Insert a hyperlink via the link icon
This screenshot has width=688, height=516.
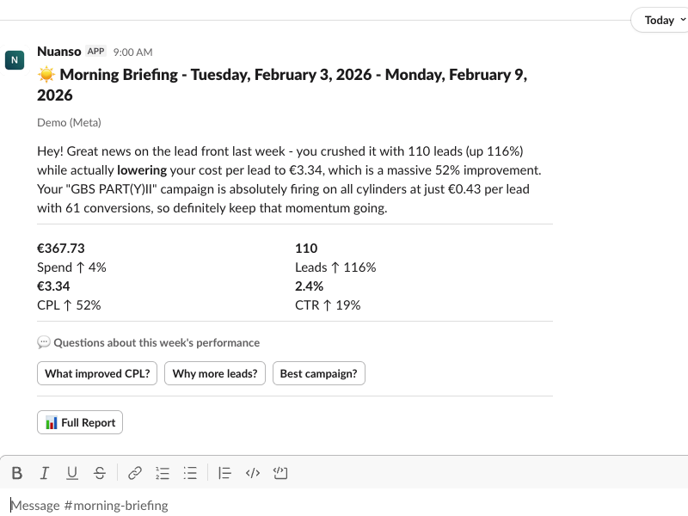[135, 472]
